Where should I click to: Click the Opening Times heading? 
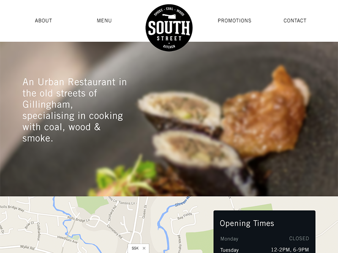(247, 223)
